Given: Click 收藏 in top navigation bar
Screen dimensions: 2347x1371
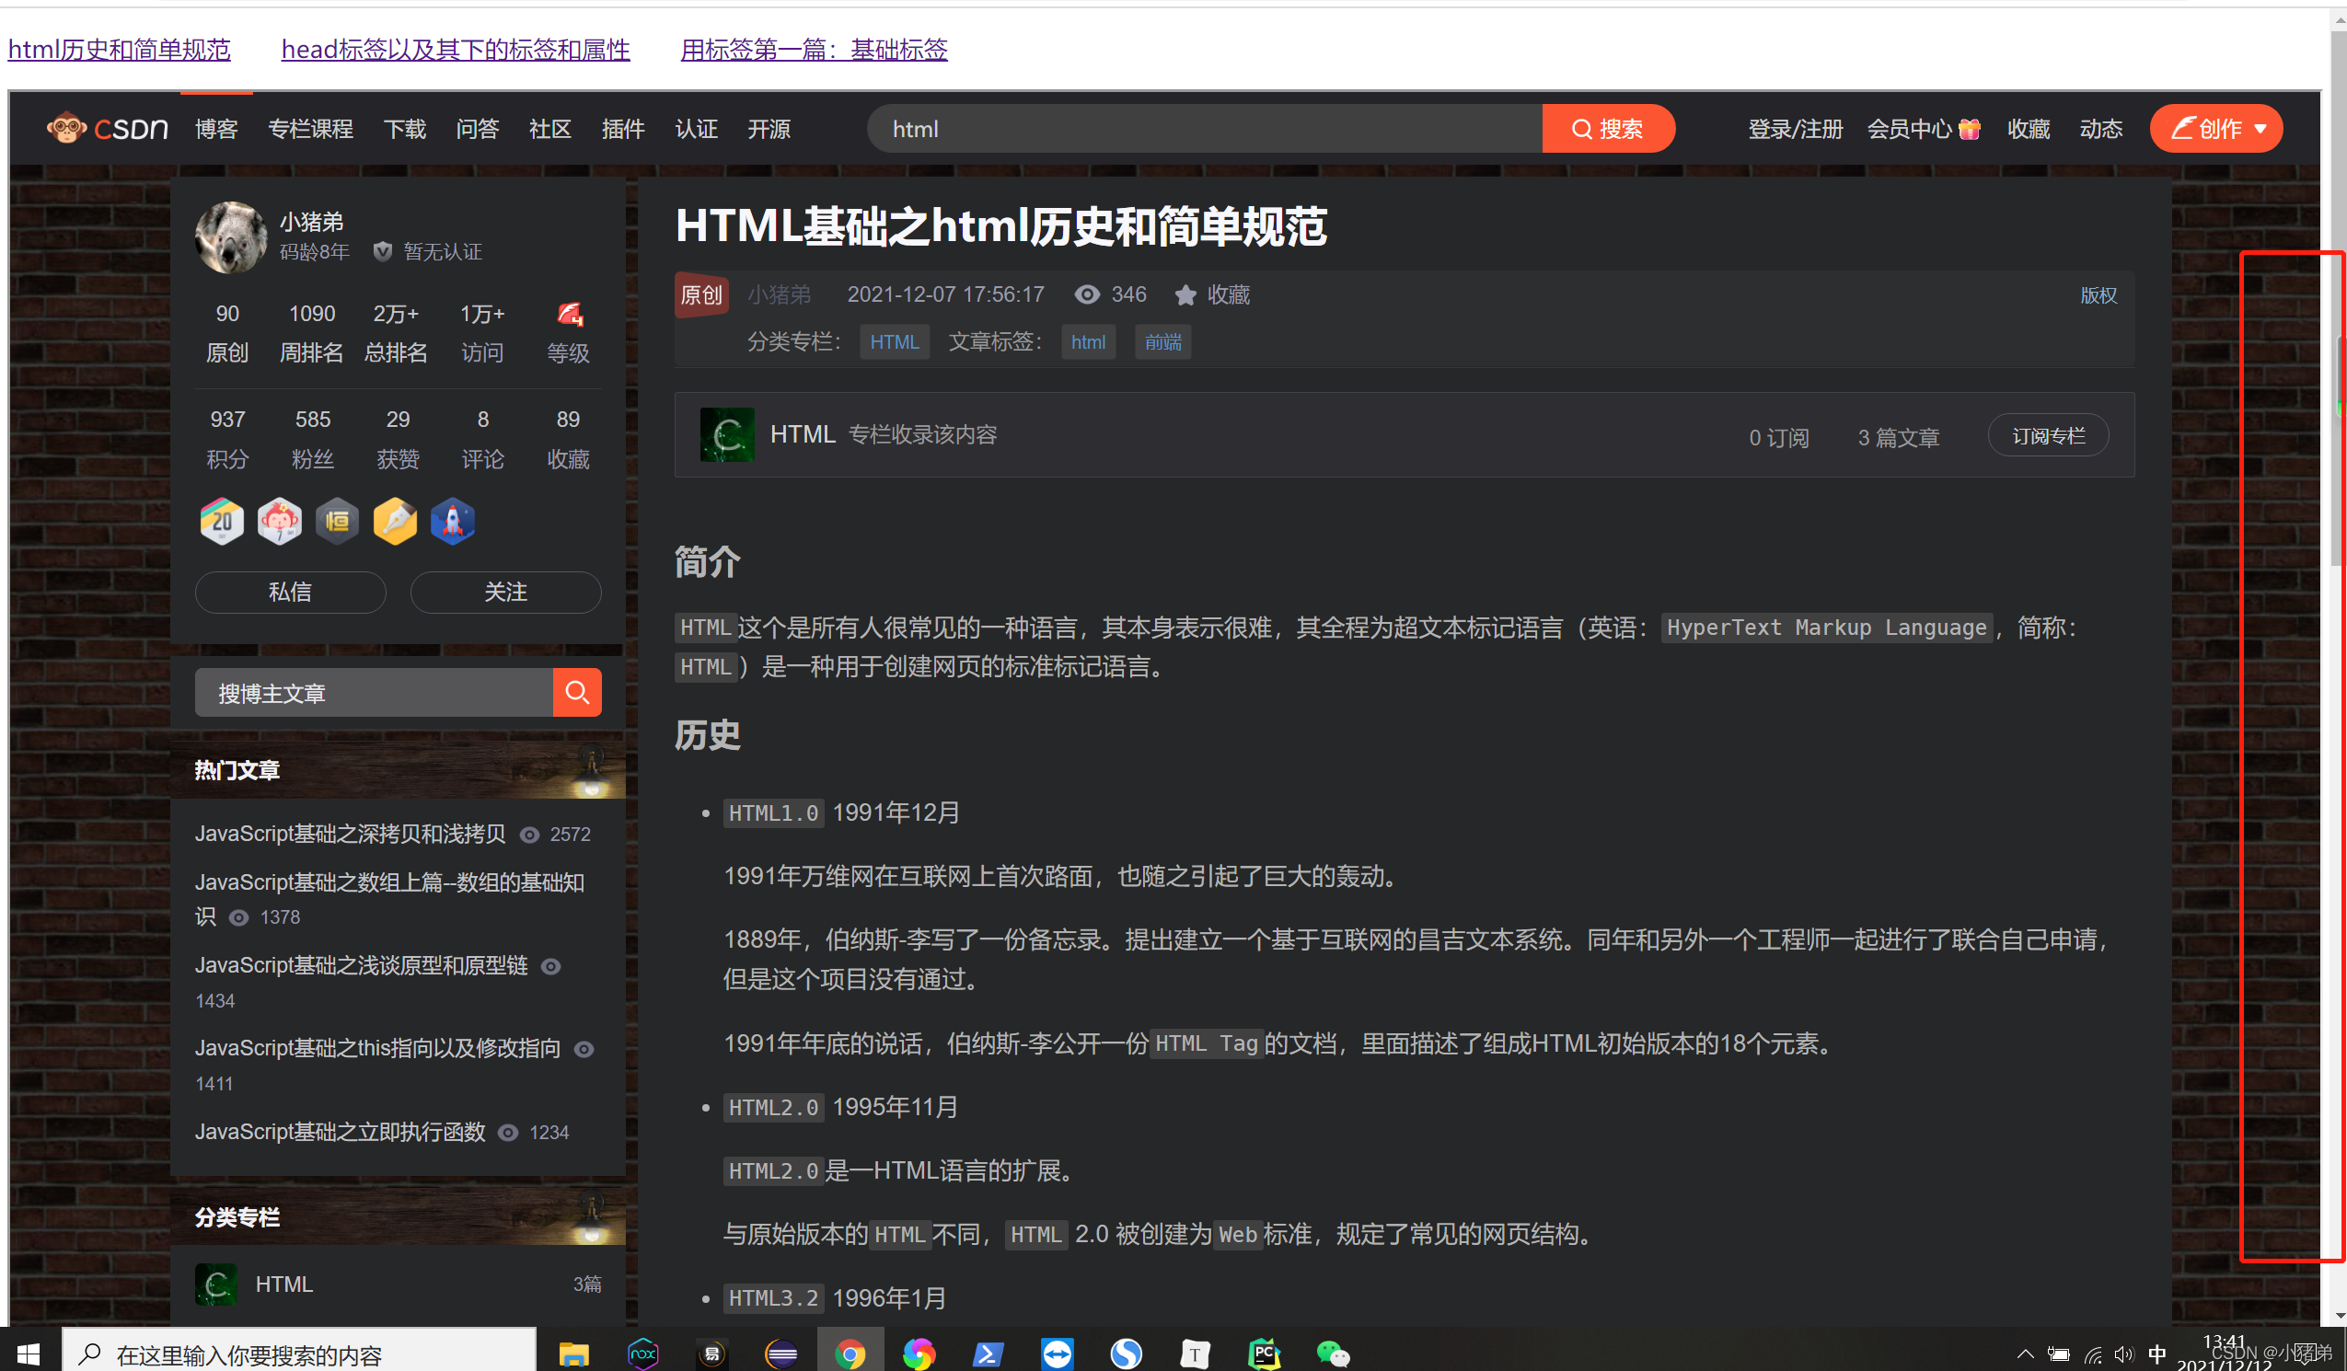Looking at the screenshot, I should click(2028, 129).
